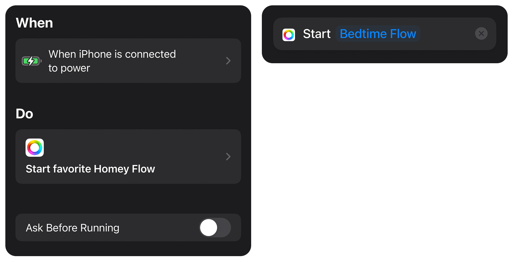Open the Start favorite Homey Flow action

click(x=128, y=157)
